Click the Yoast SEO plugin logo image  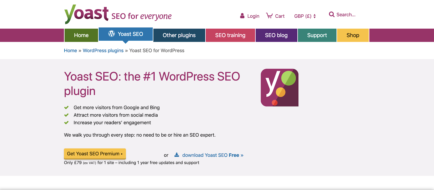click(x=279, y=88)
